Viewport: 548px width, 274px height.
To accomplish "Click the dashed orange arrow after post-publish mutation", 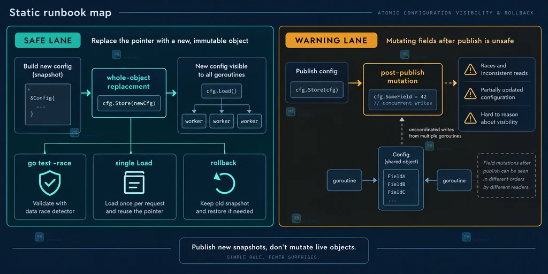I will point(451,83).
